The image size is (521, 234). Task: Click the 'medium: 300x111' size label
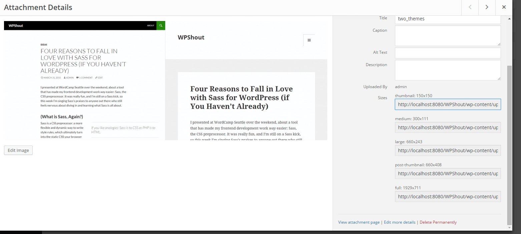pyautogui.click(x=412, y=119)
